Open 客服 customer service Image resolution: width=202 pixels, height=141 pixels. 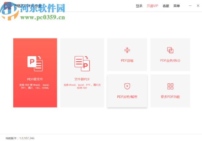[x=166, y=6]
